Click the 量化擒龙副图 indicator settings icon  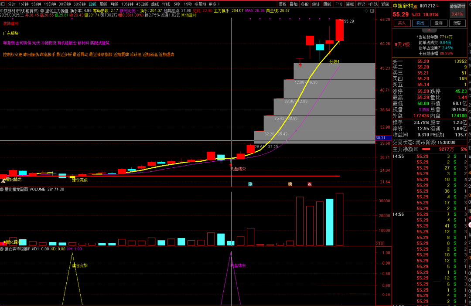coord(2,190)
